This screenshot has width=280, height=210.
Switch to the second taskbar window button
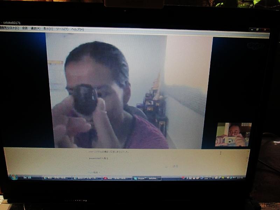click(x=87, y=178)
